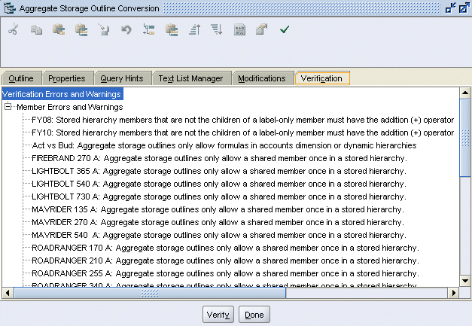The height and width of the screenshot is (326, 472).
Task: Select Verification Errors and Warnings root node
Action: tap(62, 94)
